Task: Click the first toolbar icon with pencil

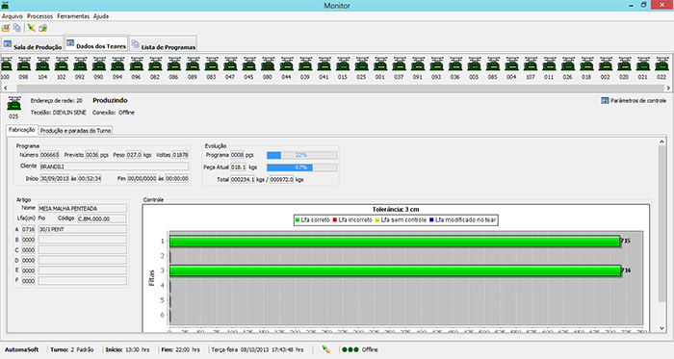Action: pos(6,28)
